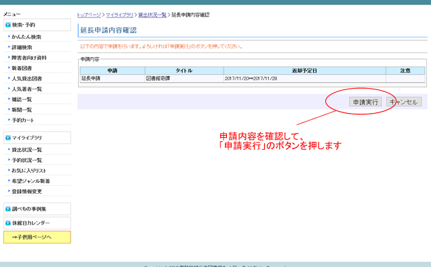Click the blue icon beside マイライブラリ header
This screenshot has width=431, height=267.
(8, 138)
